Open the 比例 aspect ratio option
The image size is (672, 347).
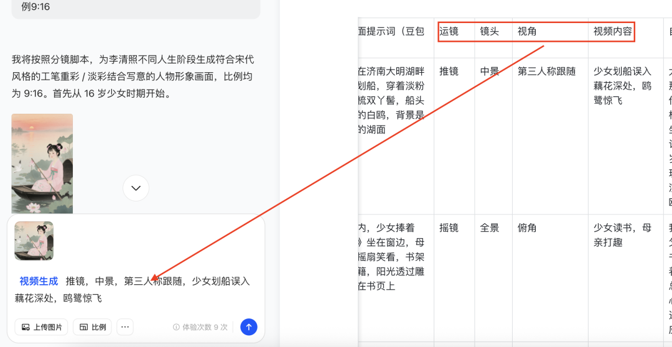(92, 327)
